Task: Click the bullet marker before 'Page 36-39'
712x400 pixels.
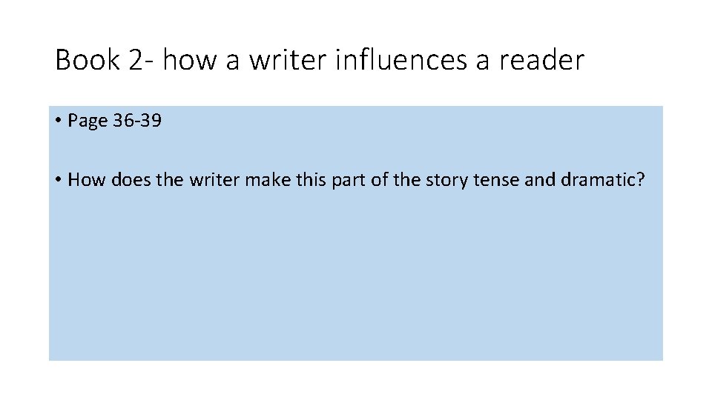Action: (58, 121)
